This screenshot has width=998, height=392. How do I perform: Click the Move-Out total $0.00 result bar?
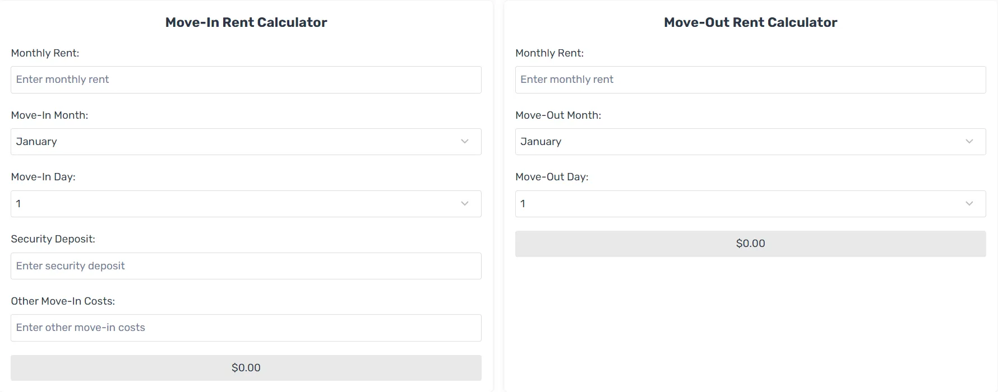coord(751,244)
